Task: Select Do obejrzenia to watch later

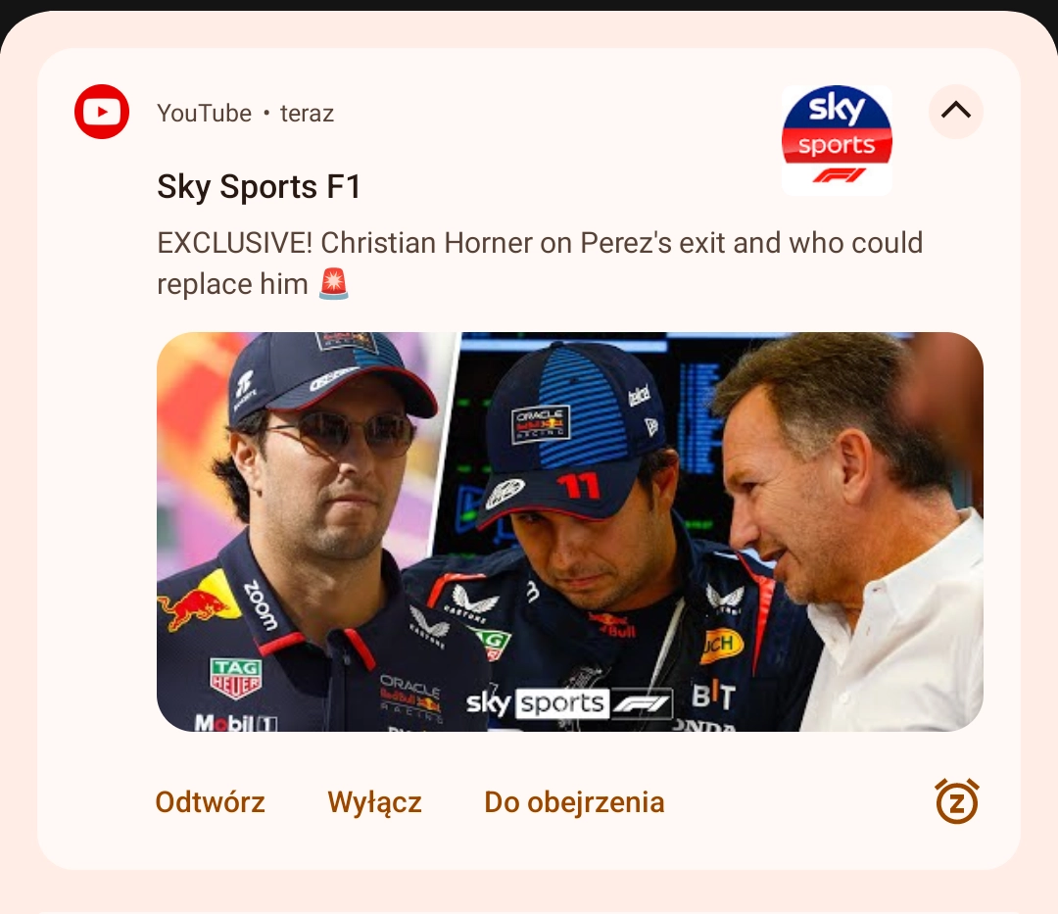Action: (x=574, y=802)
